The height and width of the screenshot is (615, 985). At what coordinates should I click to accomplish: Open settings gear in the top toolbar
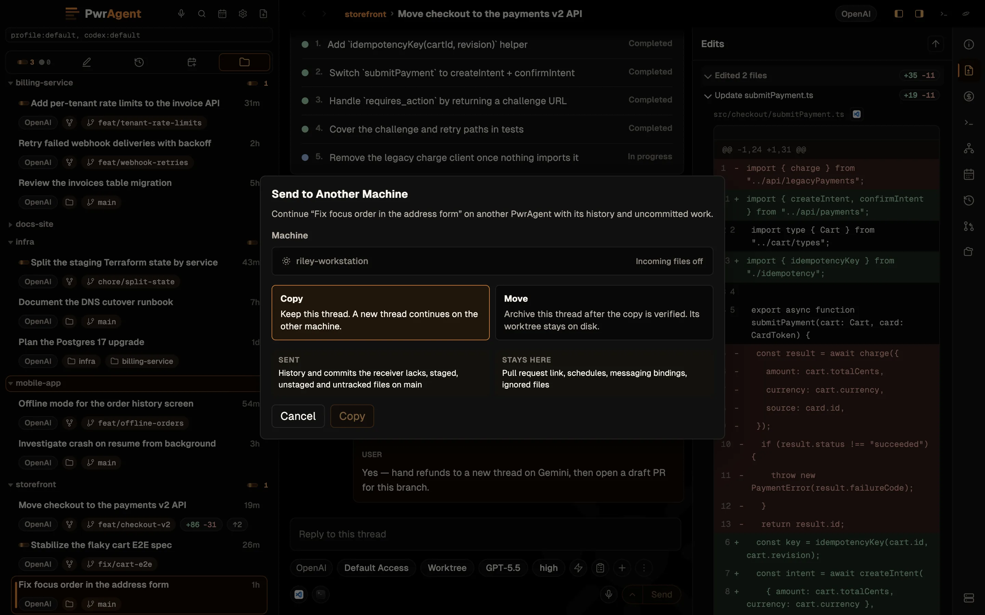point(242,14)
